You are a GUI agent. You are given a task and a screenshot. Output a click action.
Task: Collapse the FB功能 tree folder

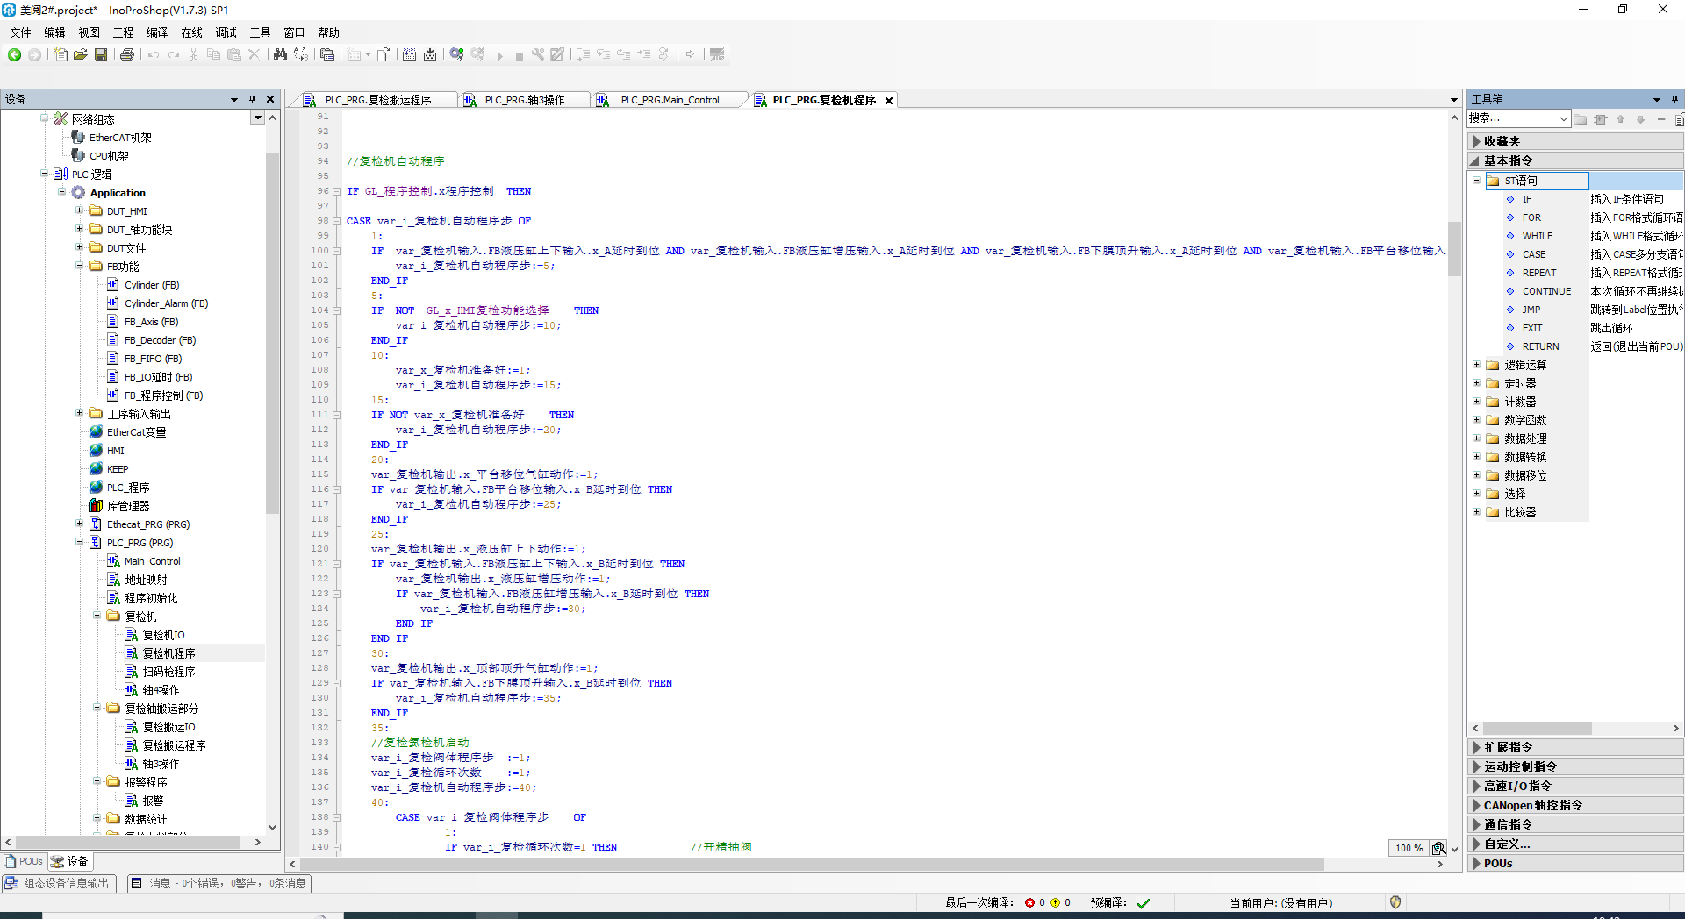[x=79, y=265]
